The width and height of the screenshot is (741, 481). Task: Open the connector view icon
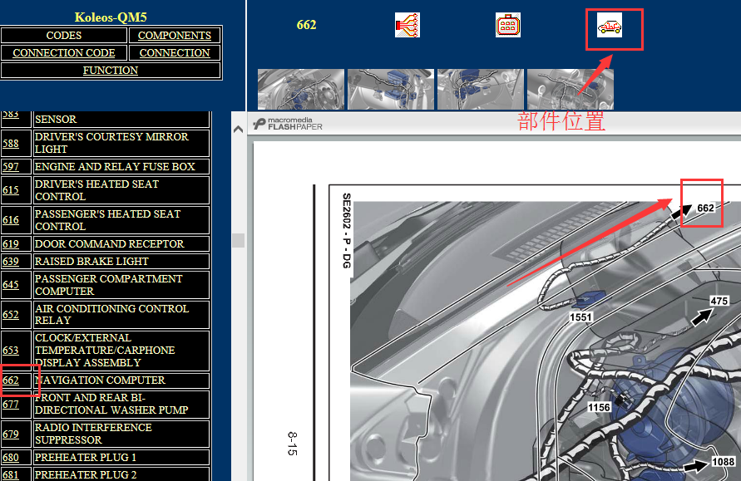point(508,25)
